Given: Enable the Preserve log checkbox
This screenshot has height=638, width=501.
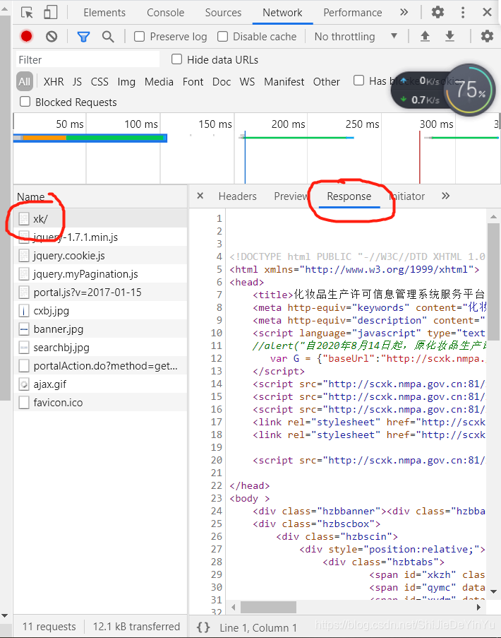Looking at the screenshot, I should 140,37.
